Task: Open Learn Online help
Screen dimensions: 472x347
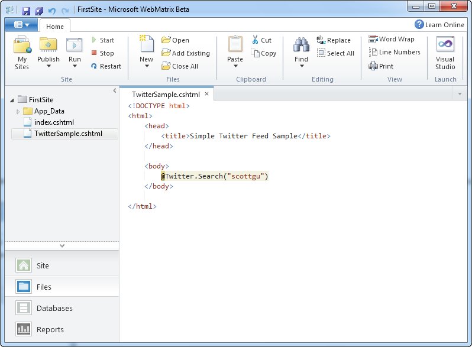Action: pyautogui.click(x=439, y=25)
